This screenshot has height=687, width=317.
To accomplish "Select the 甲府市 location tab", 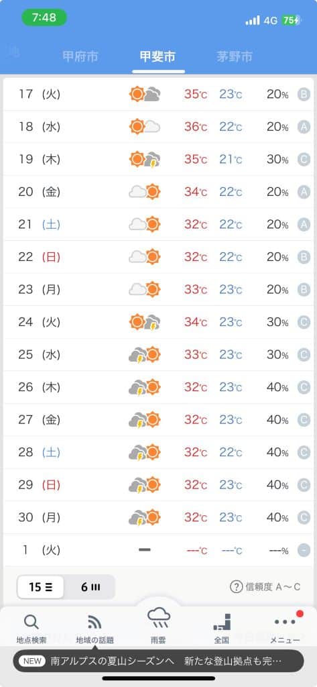I will tap(80, 56).
